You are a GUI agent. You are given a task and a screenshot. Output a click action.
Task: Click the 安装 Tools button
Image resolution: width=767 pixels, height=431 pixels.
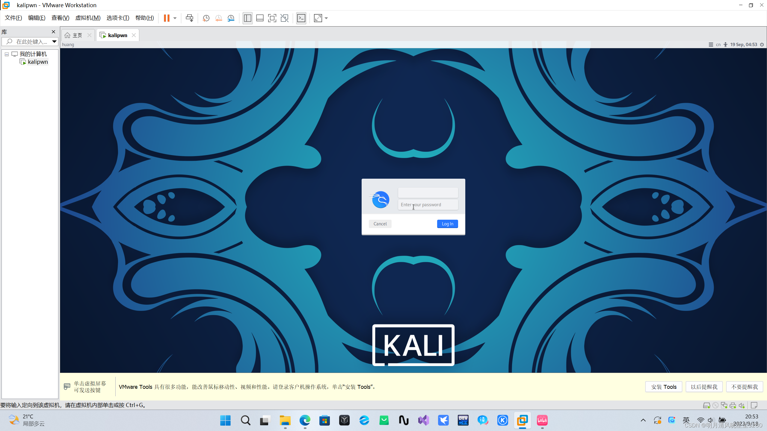tap(664, 387)
